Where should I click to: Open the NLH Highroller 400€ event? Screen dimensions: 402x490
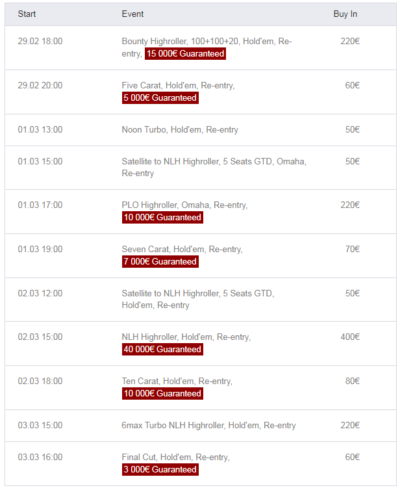pyautogui.click(x=186, y=337)
